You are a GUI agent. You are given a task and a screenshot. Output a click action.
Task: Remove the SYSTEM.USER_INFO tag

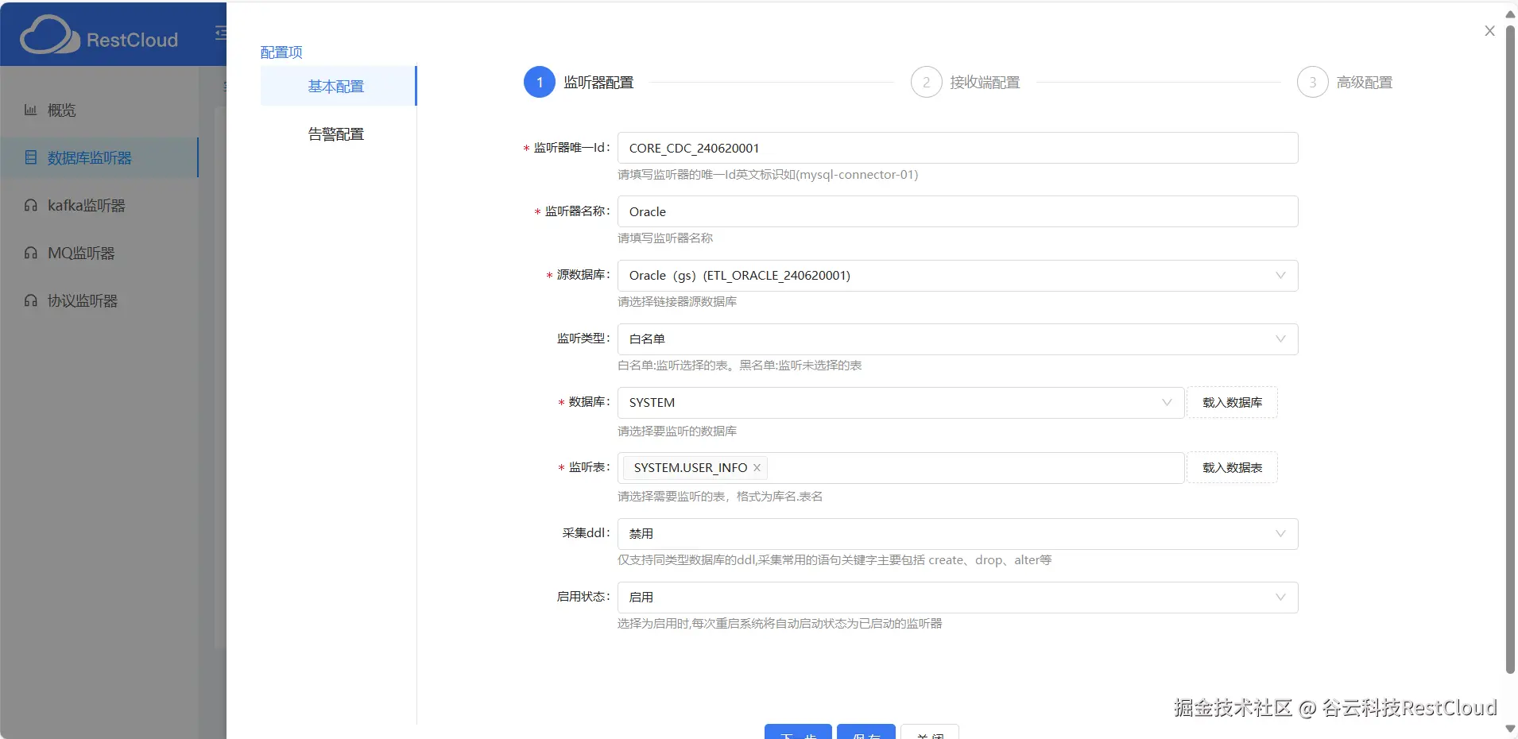coord(757,468)
